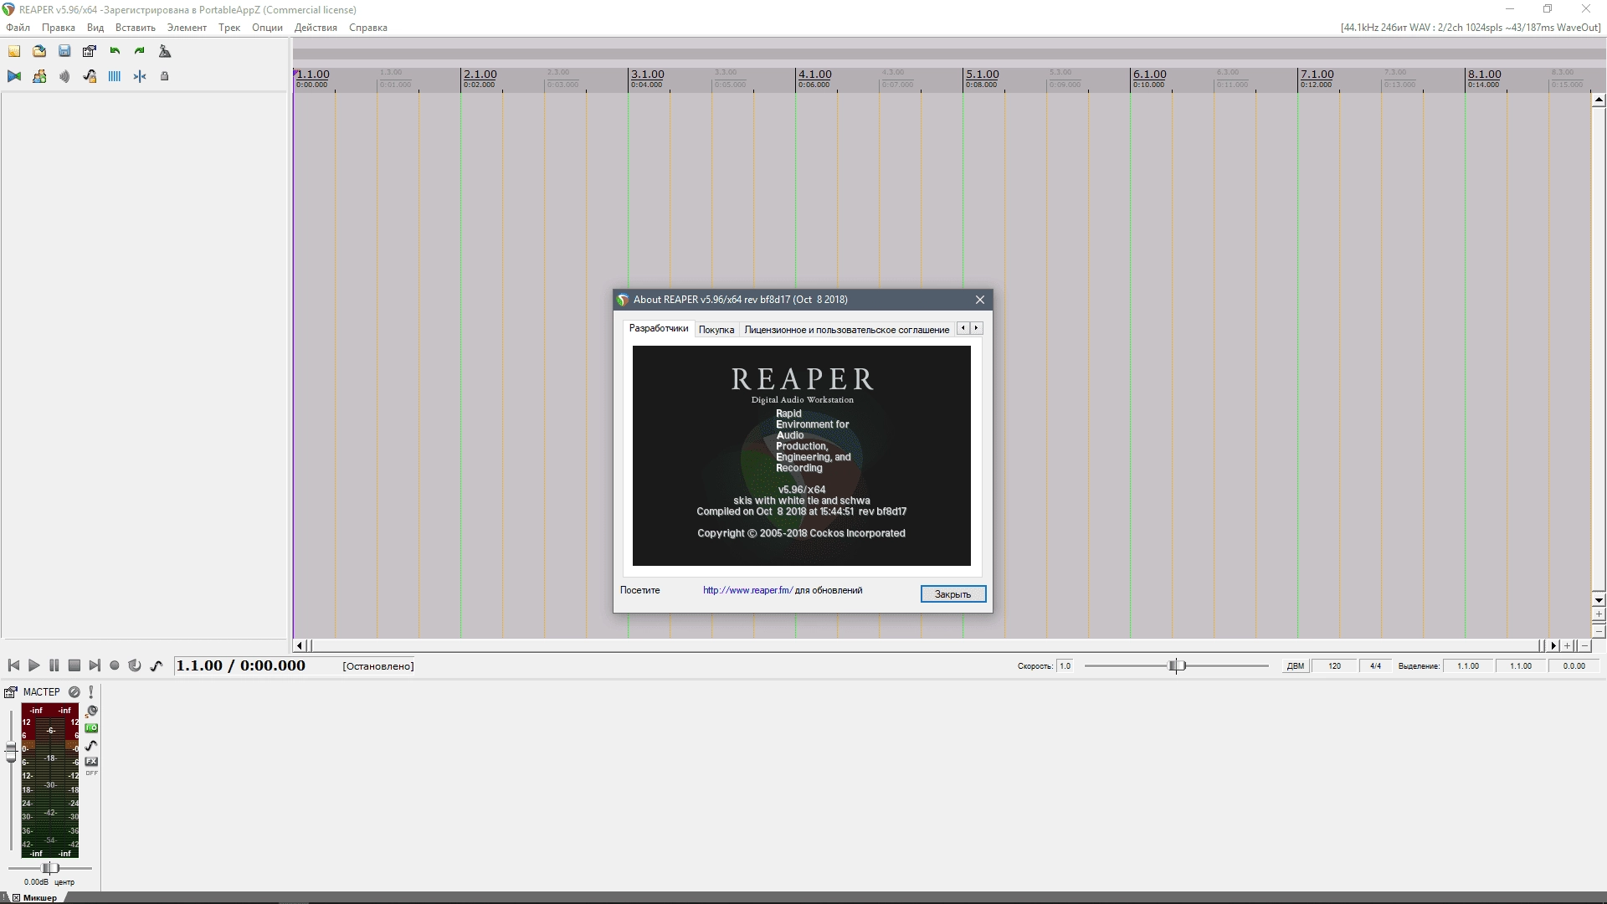Viewport: 1607px width, 904px height.
Task: Click the Save Project floppy icon
Action: click(x=64, y=51)
